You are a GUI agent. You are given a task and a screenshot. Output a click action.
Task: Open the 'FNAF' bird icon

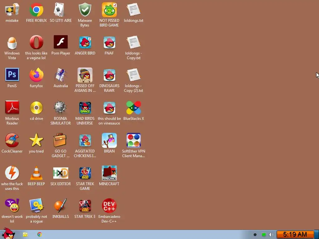(109, 42)
